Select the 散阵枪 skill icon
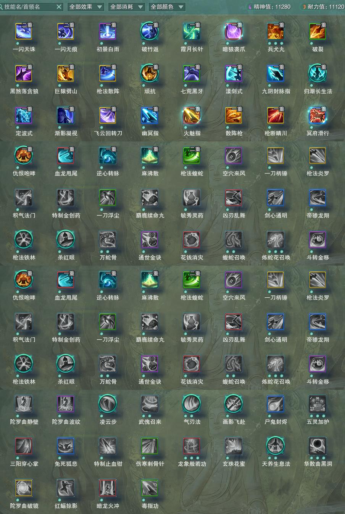The image size is (345, 514). coord(234,116)
